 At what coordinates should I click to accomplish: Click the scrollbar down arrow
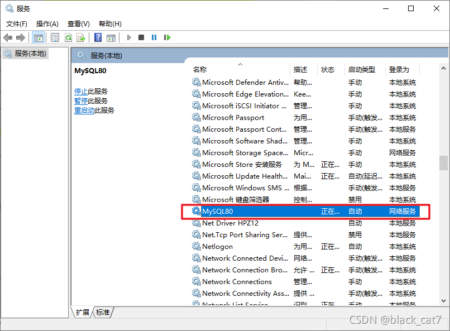click(x=443, y=301)
